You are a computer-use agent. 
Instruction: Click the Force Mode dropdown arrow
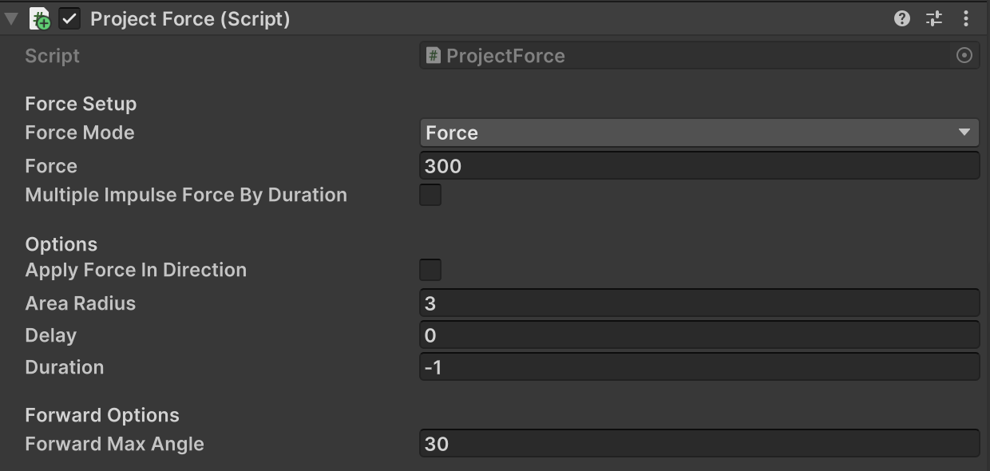964,133
